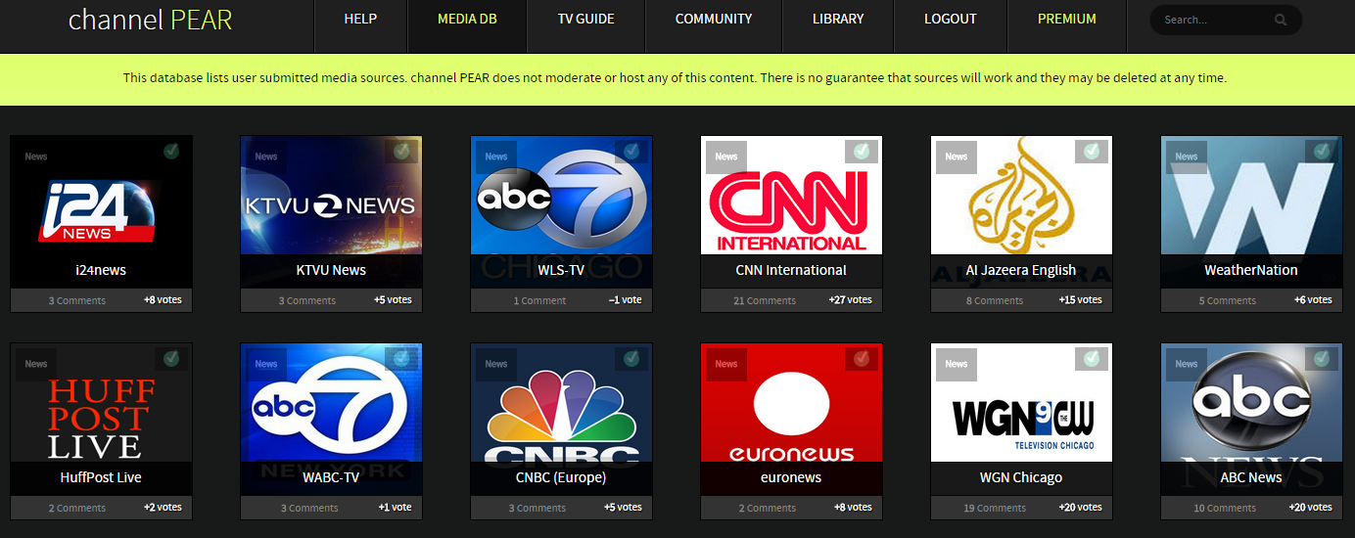This screenshot has width=1355, height=538.
Task: Open the i24news logo thumbnail
Action: coord(102,196)
